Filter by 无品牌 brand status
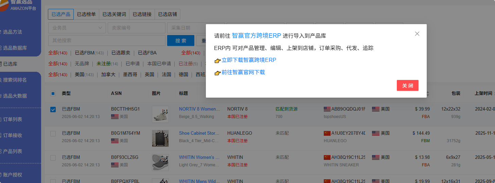This screenshot has width=495, height=183. pos(82,64)
